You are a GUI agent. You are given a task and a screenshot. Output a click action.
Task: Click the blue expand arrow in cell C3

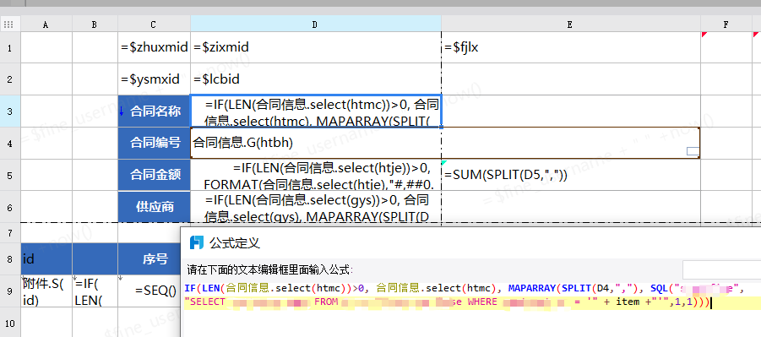122,111
